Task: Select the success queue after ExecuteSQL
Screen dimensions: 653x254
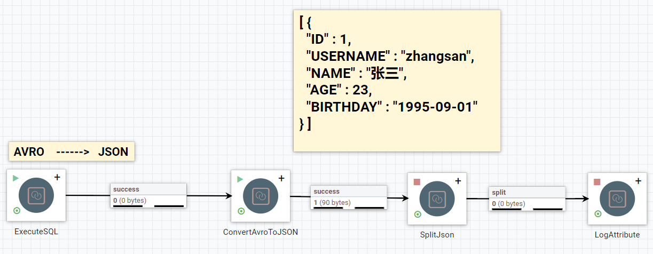Action: pos(148,195)
